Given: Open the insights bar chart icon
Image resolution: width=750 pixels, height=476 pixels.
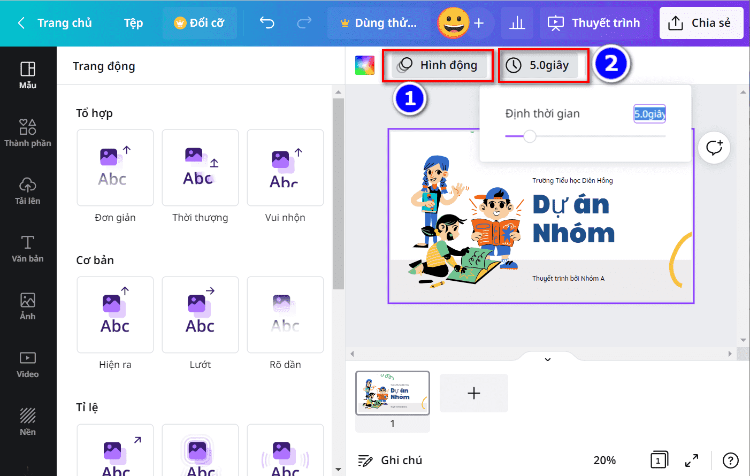Looking at the screenshot, I should tap(517, 23).
